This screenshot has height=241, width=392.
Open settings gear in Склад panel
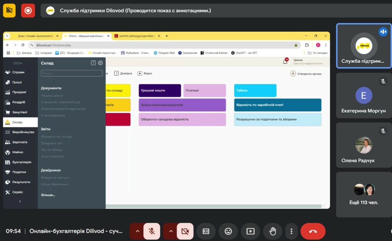tap(100, 63)
